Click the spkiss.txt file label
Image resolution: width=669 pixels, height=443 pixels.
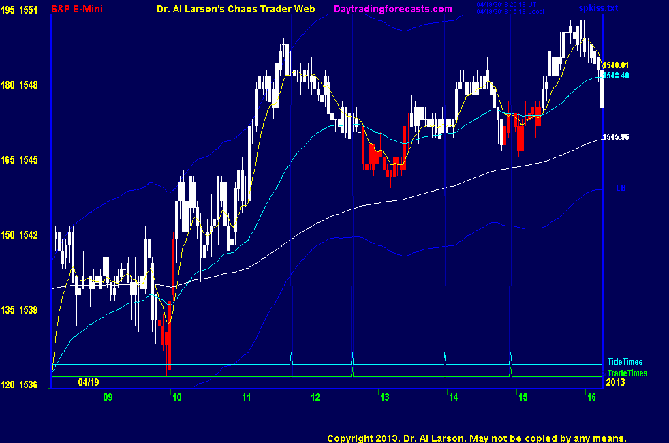tap(598, 8)
